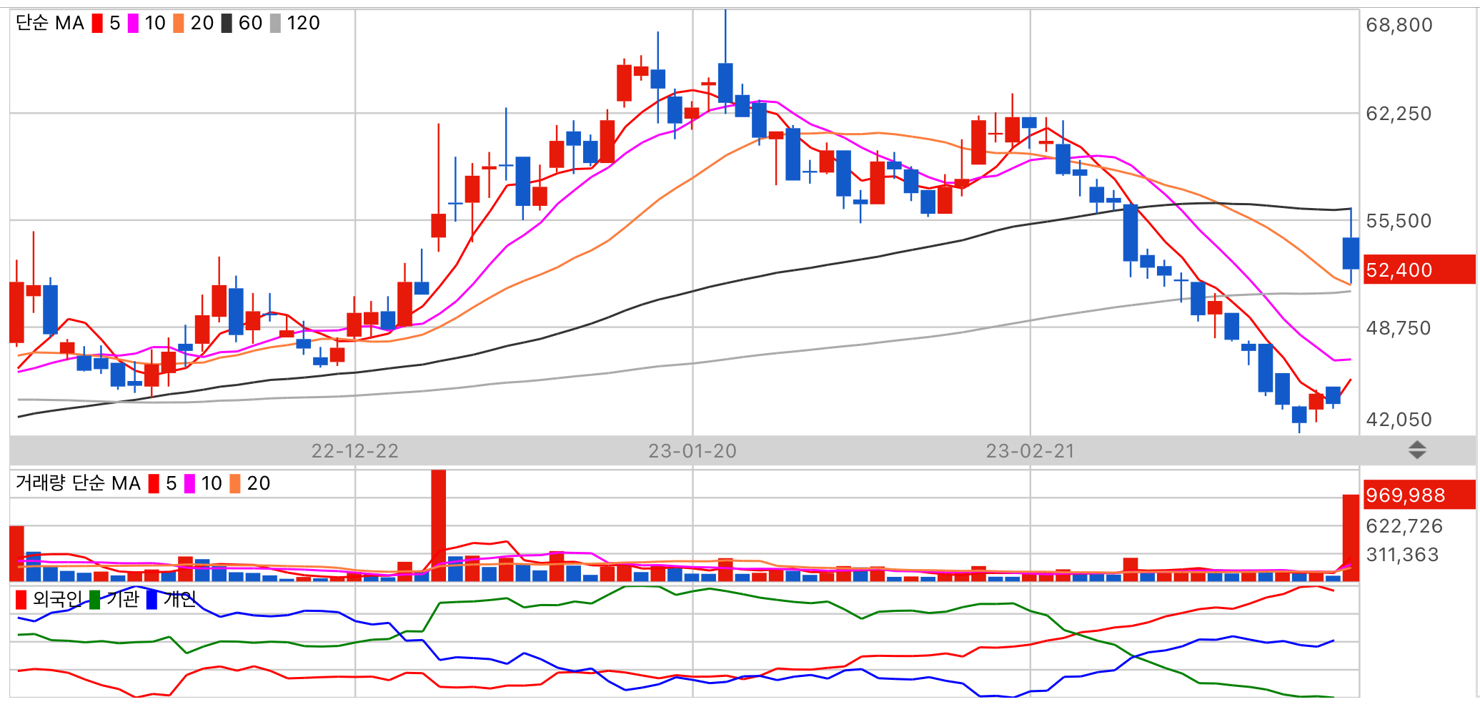Click the 23-01-20 date label
This screenshot has height=712, width=1480.
(x=692, y=451)
